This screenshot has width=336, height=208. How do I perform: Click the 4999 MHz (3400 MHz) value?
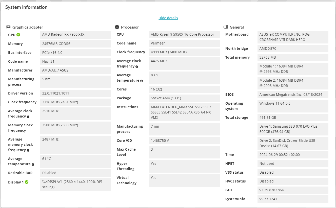click(184, 52)
